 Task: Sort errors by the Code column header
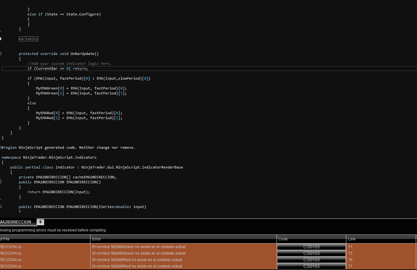311,239
